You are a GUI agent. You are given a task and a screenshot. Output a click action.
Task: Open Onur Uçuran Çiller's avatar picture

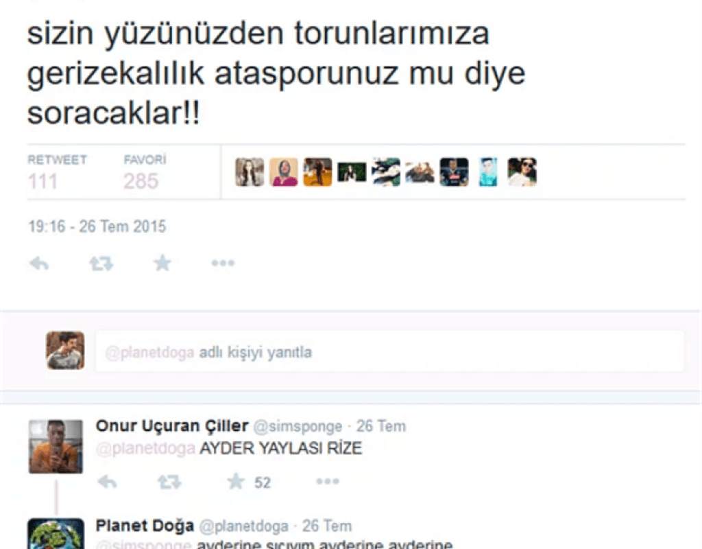pyautogui.click(x=56, y=446)
